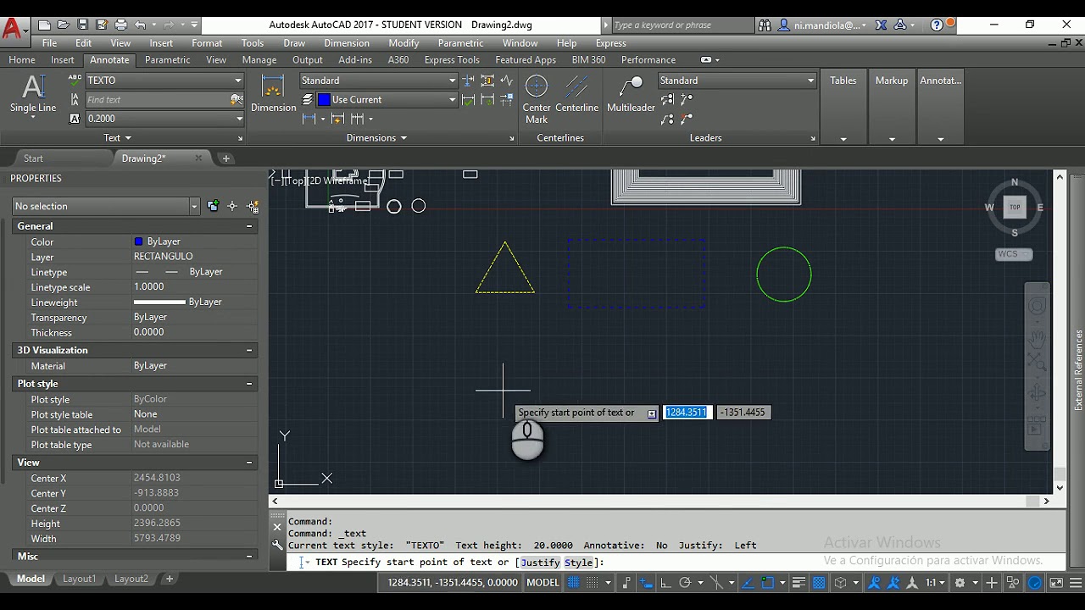Screen dimensions: 1085x610
Task: Click the blue Use Current layer color swatch
Action: pyautogui.click(x=324, y=99)
